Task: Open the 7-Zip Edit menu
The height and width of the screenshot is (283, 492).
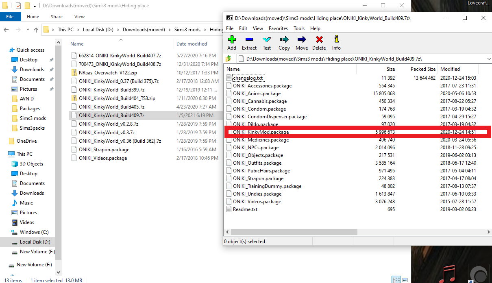Action: 243,28
